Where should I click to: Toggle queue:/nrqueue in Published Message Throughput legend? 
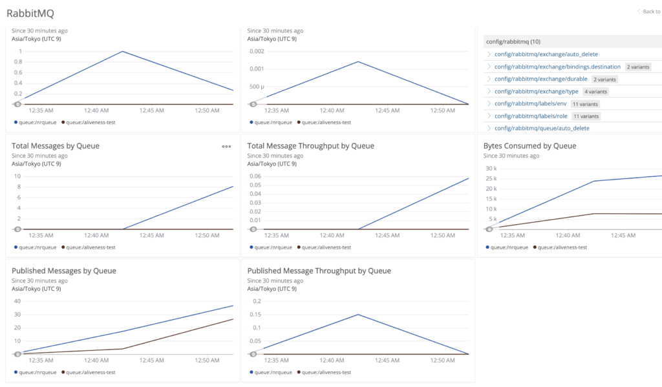[x=271, y=372]
